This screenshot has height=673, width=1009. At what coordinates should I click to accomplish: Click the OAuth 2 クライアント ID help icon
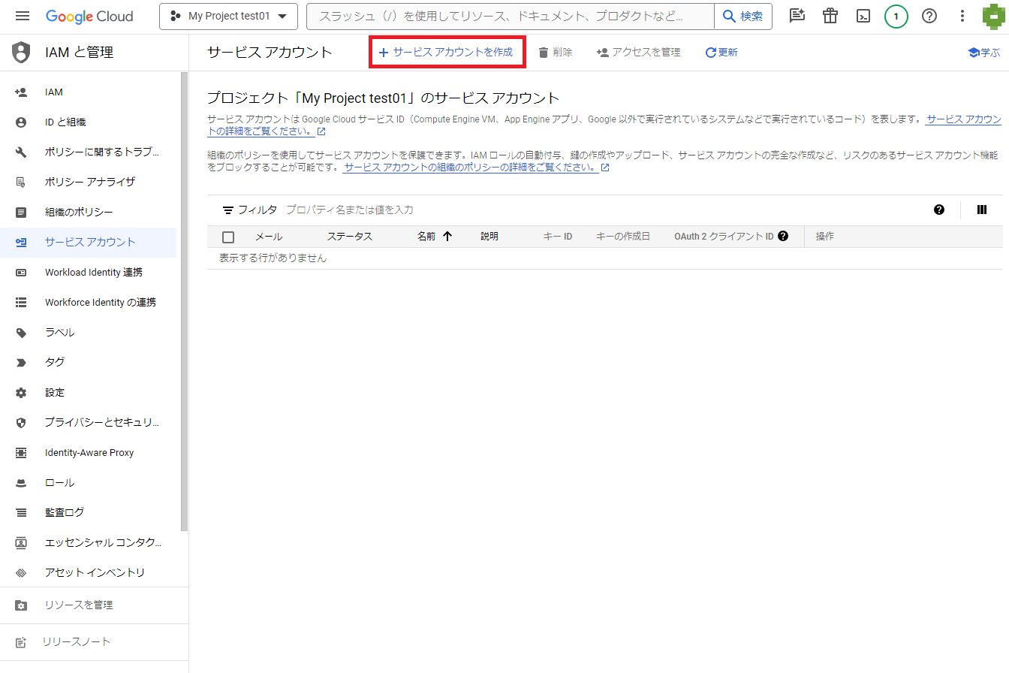pos(783,236)
